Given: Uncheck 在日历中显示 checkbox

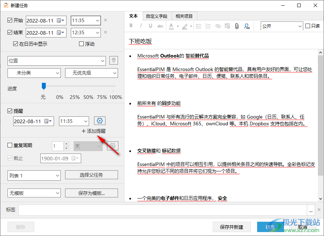Looking at the screenshot, I should (x=15, y=44).
